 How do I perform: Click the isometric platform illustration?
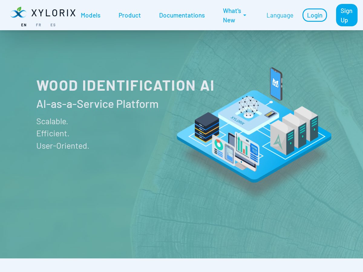[254, 125]
